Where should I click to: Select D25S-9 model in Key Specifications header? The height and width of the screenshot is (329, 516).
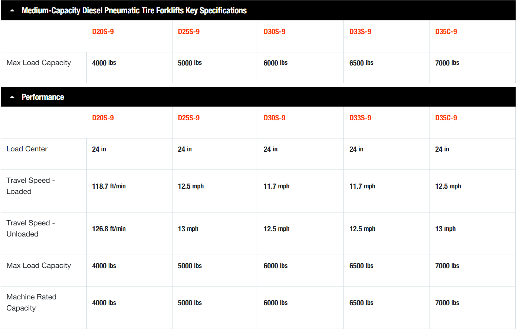tap(188, 31)
